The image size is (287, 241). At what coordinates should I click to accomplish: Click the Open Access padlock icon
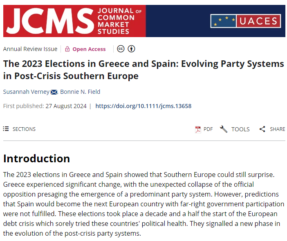pyautogui.click(x=67, y=49)
